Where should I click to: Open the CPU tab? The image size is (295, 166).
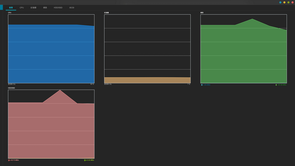tap(21, 8)
